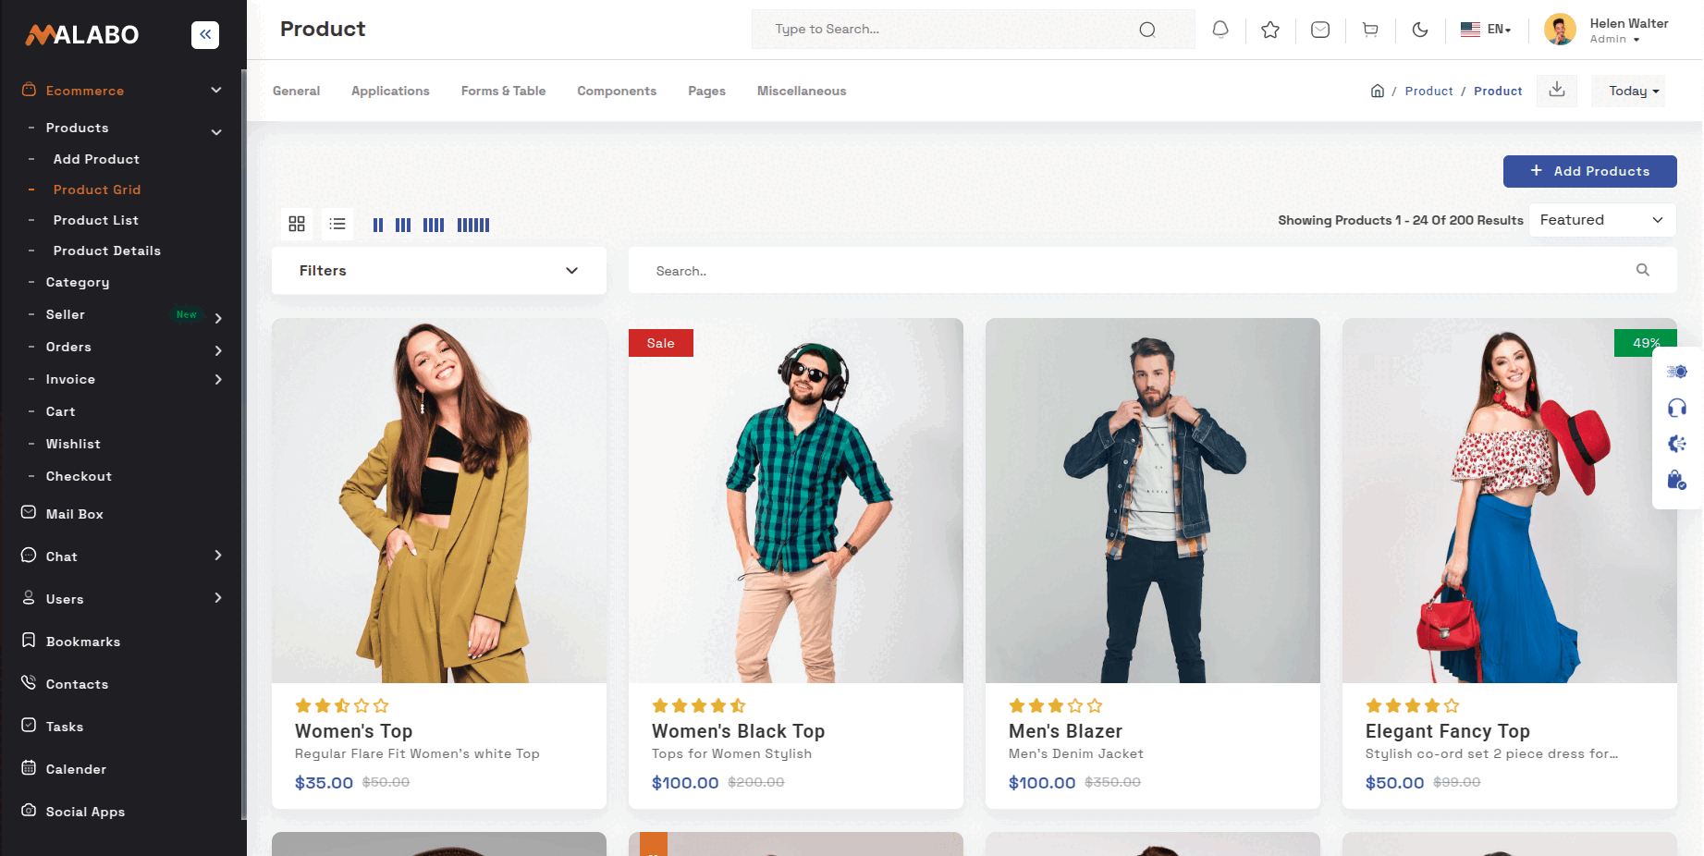
Task: Click the Add Products button
Action: 1589,171
